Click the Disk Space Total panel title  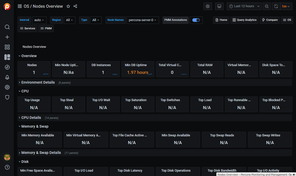click(274, 65)
